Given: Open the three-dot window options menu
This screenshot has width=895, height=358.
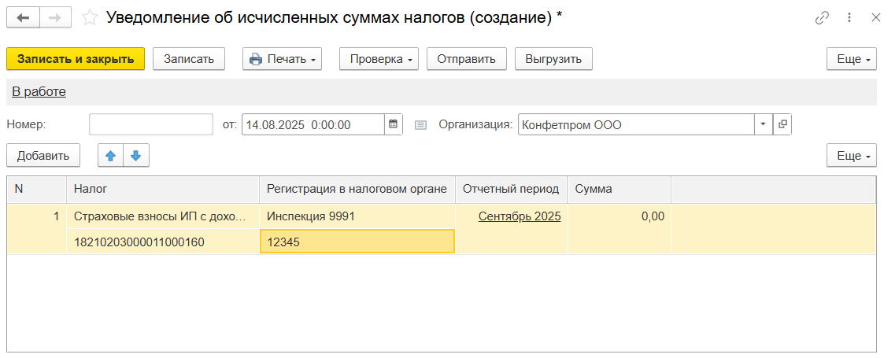Looking at the screenshot, I should [x=849, y=17].
